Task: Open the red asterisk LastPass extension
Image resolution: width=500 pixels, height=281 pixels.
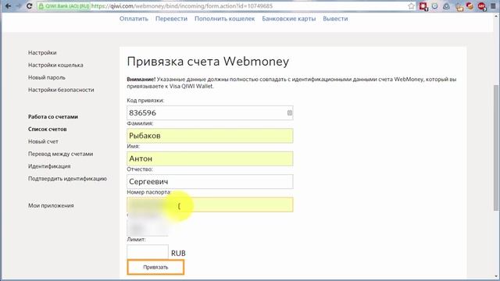Action: pyautogui.click(x=423, y=6)
